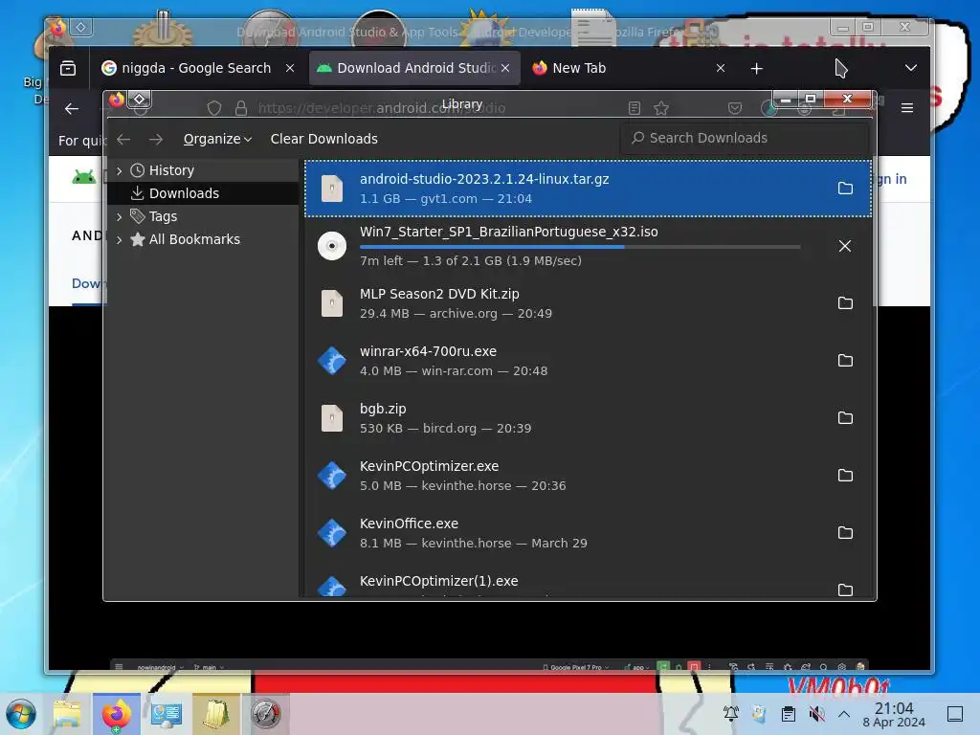The height and width of the screenshot is (735, 980).
Task: Select the bgb.zip download entry
Action: click(x=589, y=418)
